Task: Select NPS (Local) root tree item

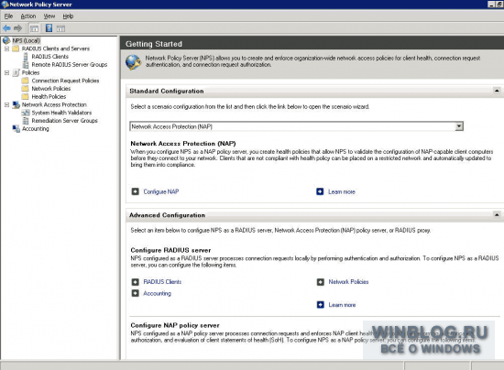Action: pos(26,40)
